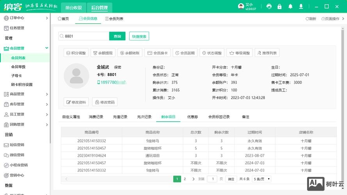This screenshot has width=347, height=195.
Task: Click the green 查询 search button
Action: [117, 36]
